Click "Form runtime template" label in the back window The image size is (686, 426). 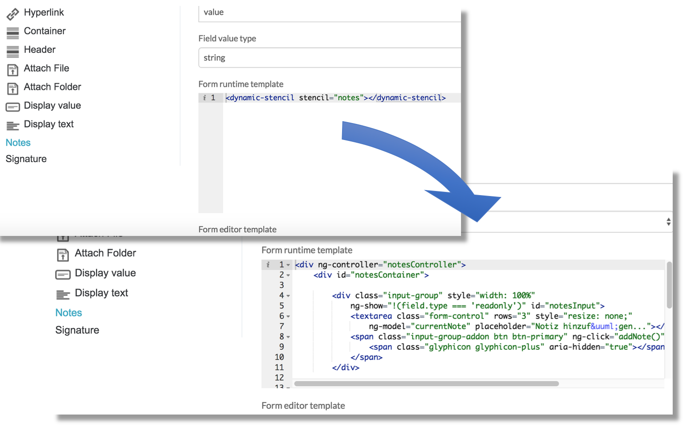click(x=307, y=250)
